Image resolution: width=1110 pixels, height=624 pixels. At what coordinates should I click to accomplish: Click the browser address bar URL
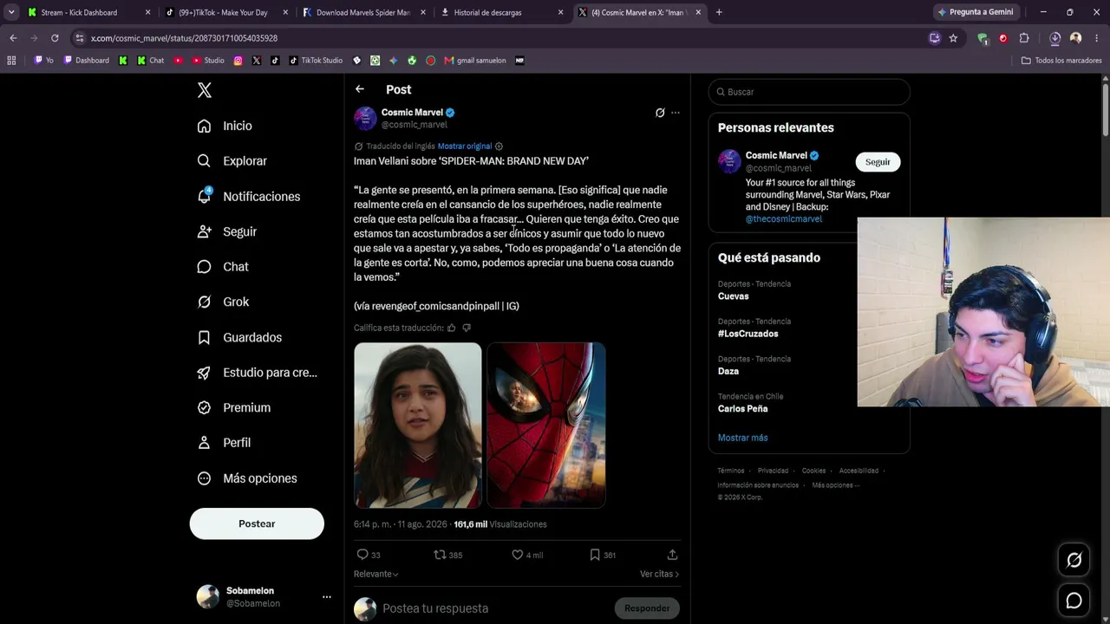(184, 38)
